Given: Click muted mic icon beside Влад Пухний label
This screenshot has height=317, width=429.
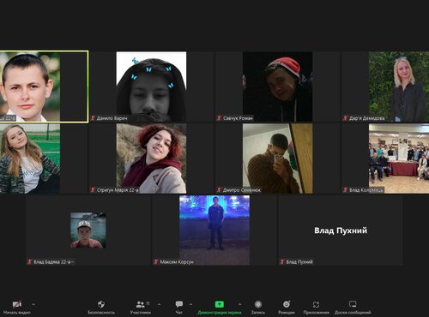Looking at the screenshot, I should (282, 261).
